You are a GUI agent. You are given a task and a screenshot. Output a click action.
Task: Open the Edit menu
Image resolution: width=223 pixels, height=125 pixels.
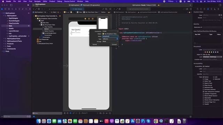(20, 1)
